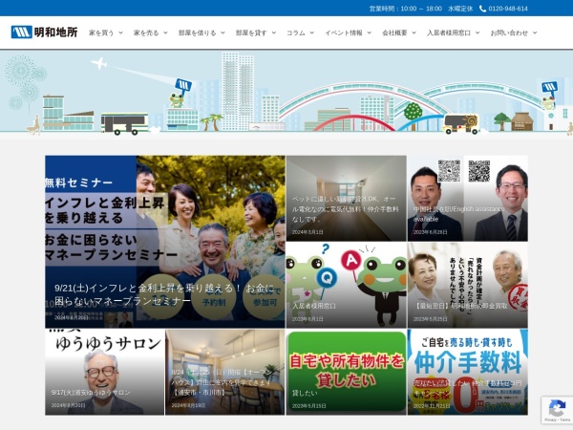This screenshot has height=430, width=573.
Task: Click the 会社概要 nav link
Action: [x=394, y=32]
